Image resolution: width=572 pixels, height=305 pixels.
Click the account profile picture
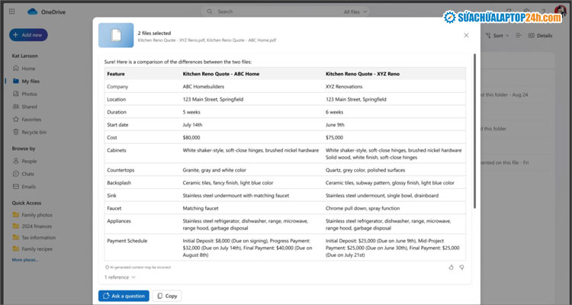[561, 10]
